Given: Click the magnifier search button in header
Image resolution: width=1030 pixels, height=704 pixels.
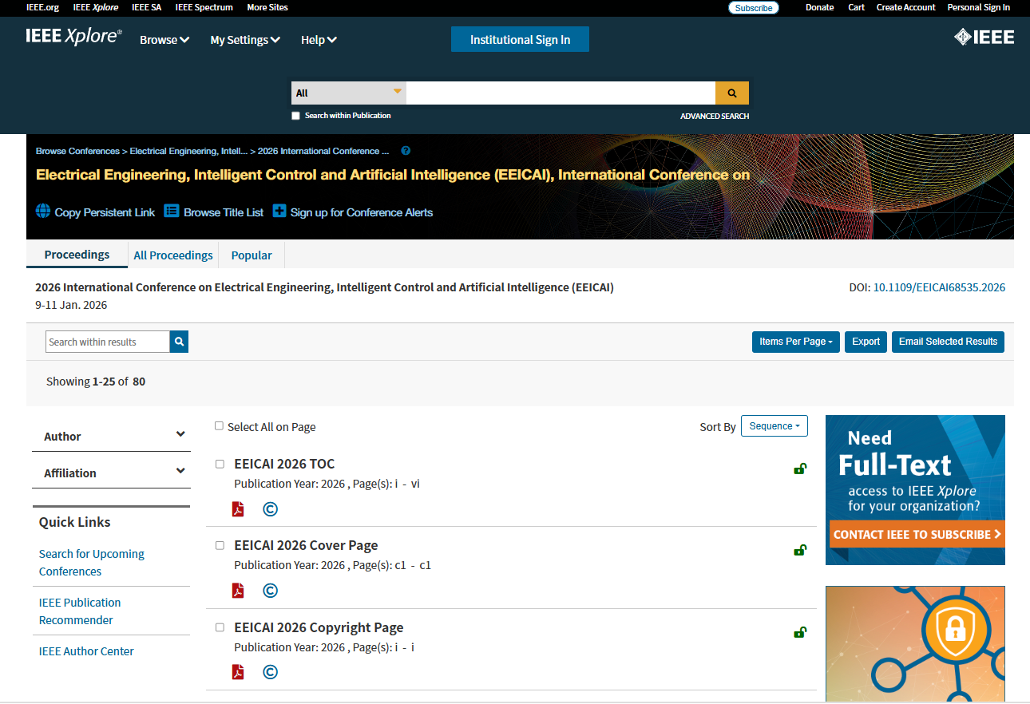Looking at the screenshot, I should [x=731, y=93].
